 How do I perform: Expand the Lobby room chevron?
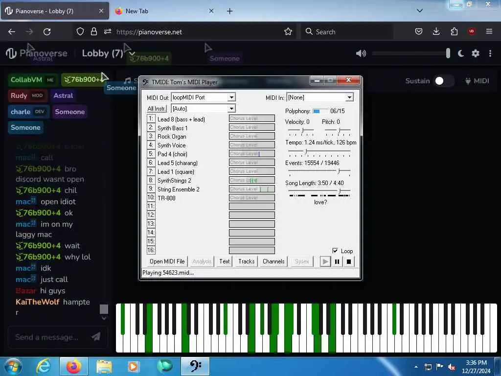coord(132,54)
